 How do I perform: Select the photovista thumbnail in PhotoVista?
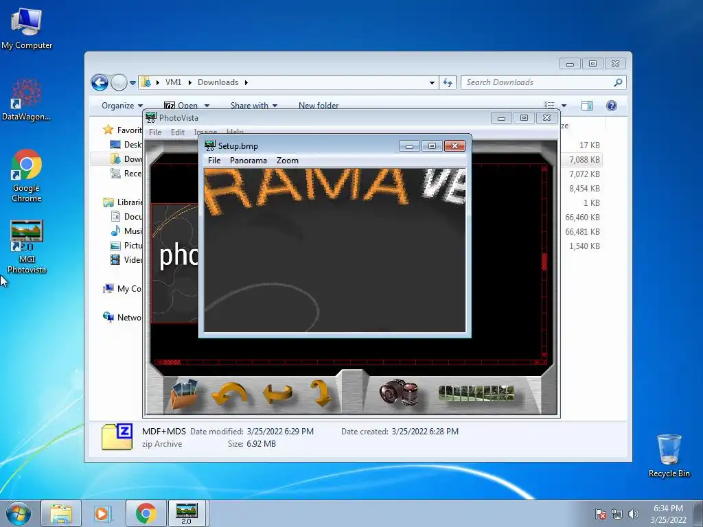[175, 263]
